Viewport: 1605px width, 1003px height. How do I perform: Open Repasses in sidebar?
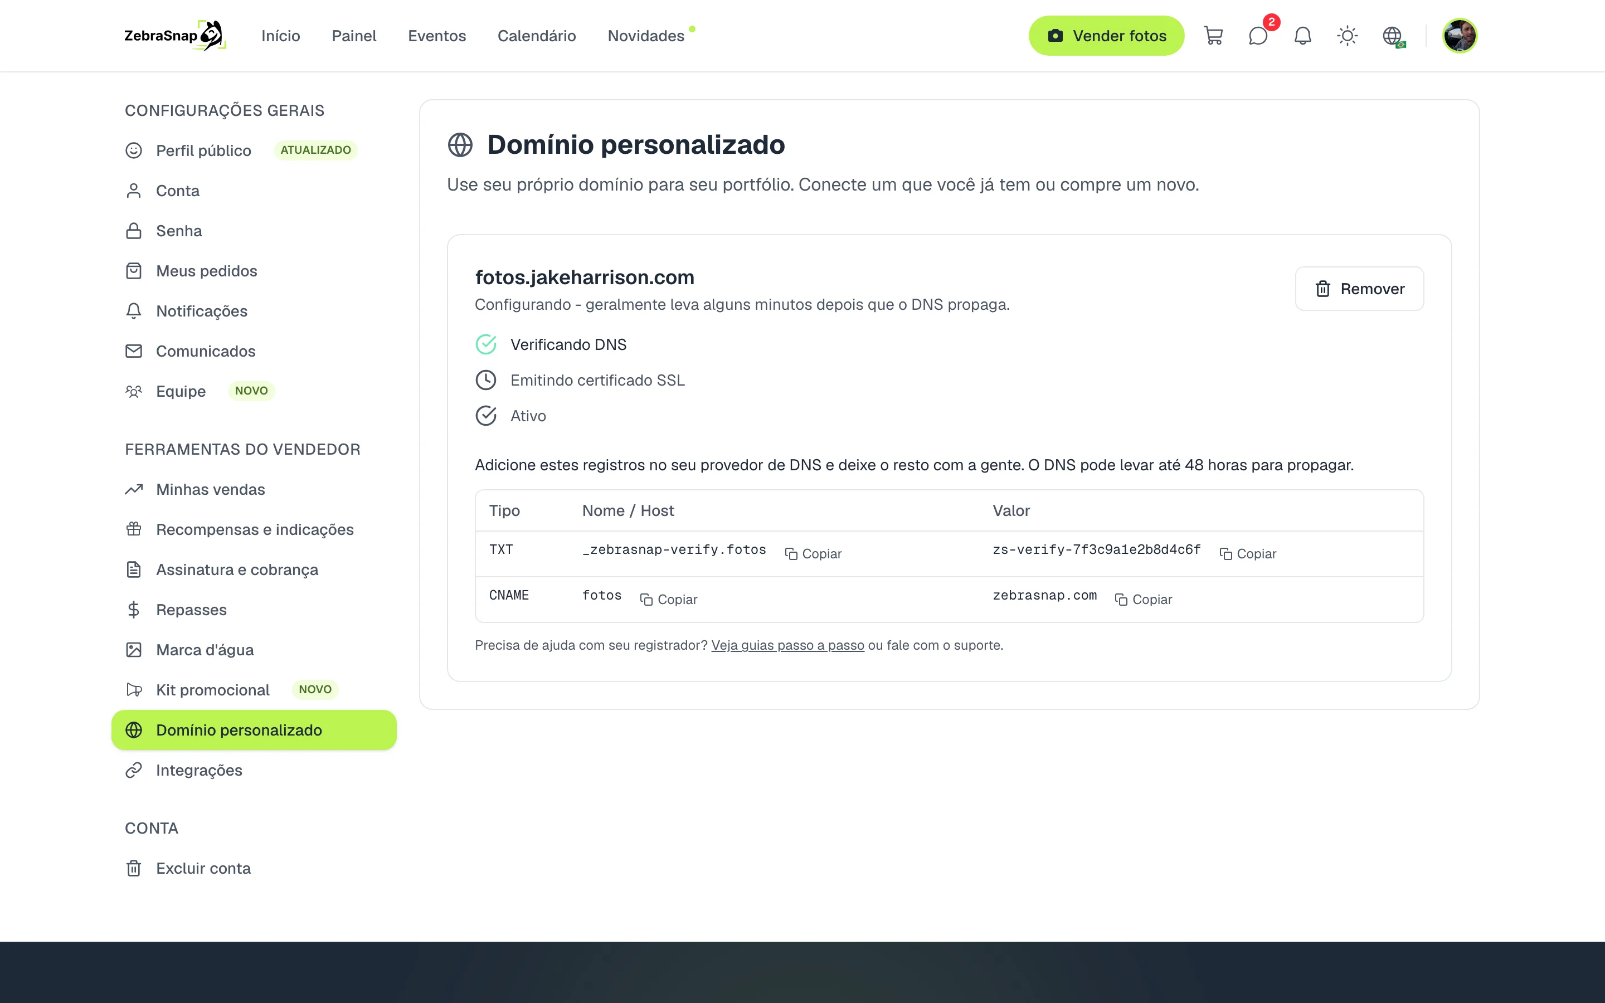coord(254,610)
